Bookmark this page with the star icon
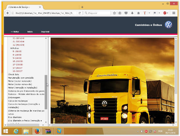The image size is (180, 136). tap(114, 13)
